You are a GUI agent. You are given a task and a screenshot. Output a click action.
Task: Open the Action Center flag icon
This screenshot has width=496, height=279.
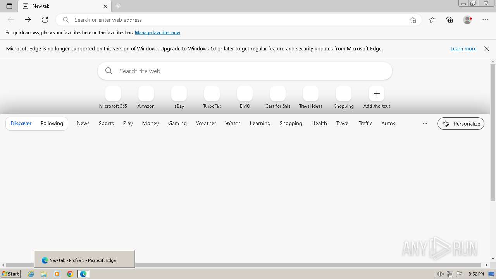click(x=459, y=274)
